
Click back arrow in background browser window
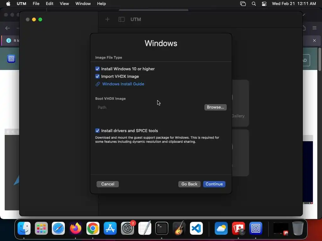click(x=8, y=28)
